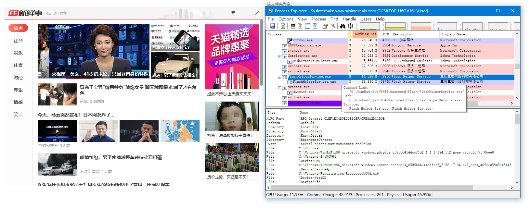Open the Options menu
The image size is (530, 208).
[286, 19]
